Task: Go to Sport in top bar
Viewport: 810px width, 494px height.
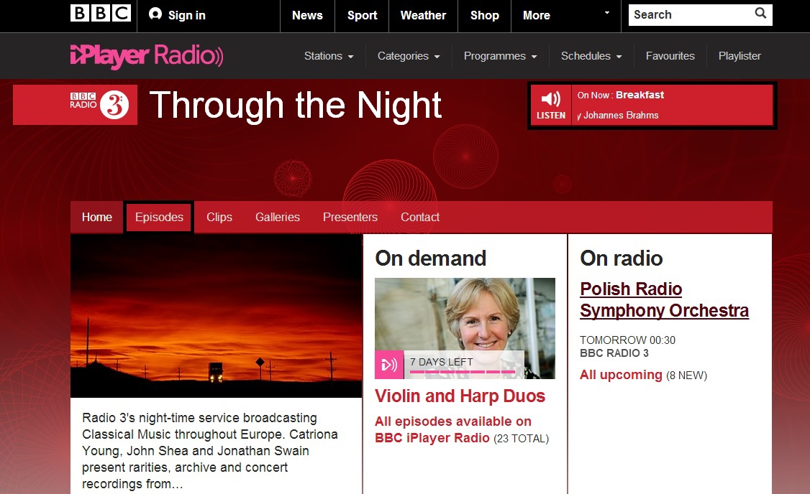Action: (x=362, y=16)
